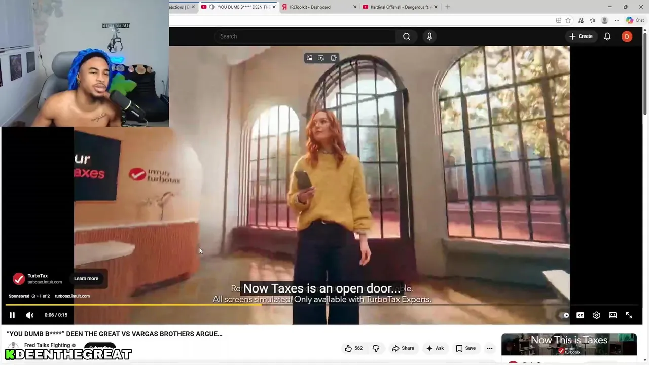The height and width of the screenshot is (365, 649).
Task: Click the 562 likes count
Action: pos(358,348)
